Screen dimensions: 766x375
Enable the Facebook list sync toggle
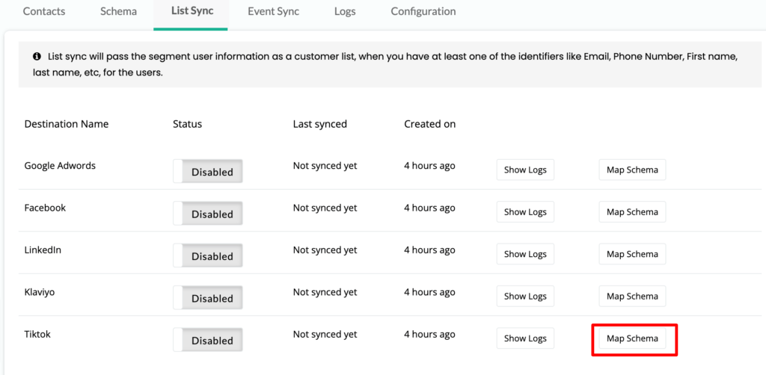[208, 213]
